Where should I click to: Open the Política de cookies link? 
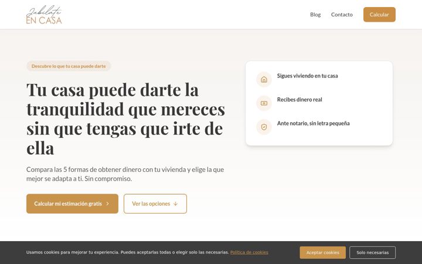click(249, 252)
